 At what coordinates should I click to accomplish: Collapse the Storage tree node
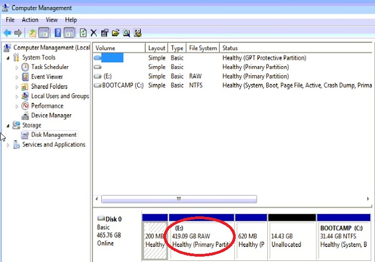(x=8, y=126)
